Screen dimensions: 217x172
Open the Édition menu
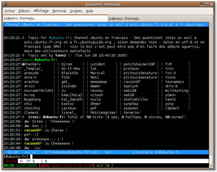click(24, 11)
